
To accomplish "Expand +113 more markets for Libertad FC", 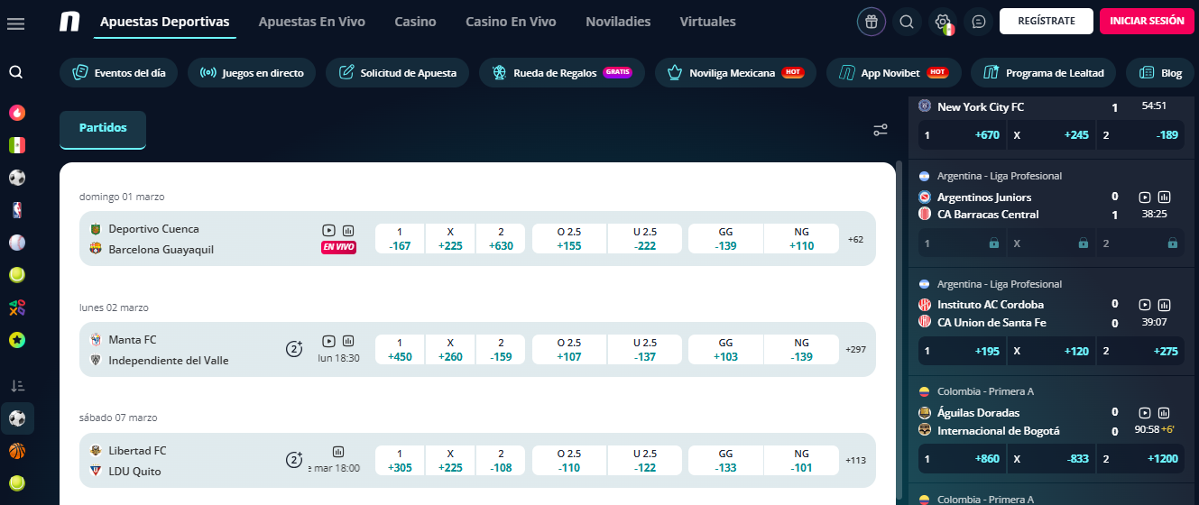I will pos(855,460).
